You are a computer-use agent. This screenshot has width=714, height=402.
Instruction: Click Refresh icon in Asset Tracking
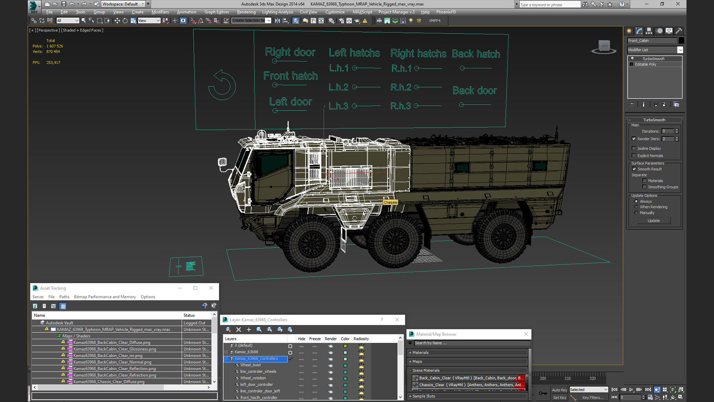(x=35, y=306)
